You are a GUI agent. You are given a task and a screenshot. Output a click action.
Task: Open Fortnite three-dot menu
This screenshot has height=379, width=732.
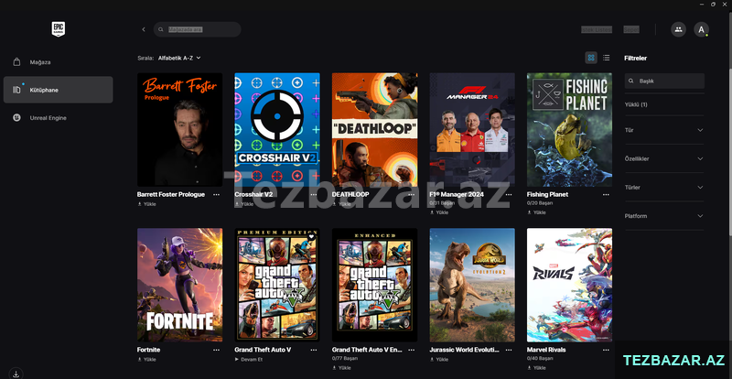coord(216,350)
